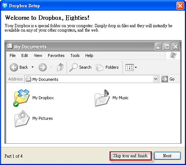Click the Folders toolbar icon
Image resolution: width=186 pixels, height=165 pixels.
100,67
